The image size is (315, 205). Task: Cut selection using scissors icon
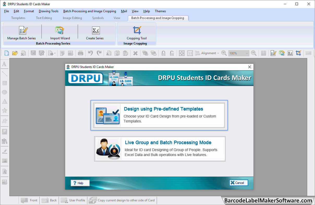coord(109,53)
